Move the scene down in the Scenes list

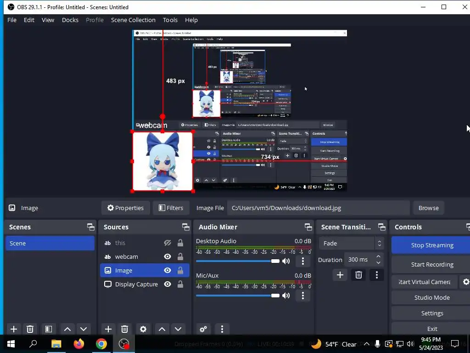(x=84, y=329)
